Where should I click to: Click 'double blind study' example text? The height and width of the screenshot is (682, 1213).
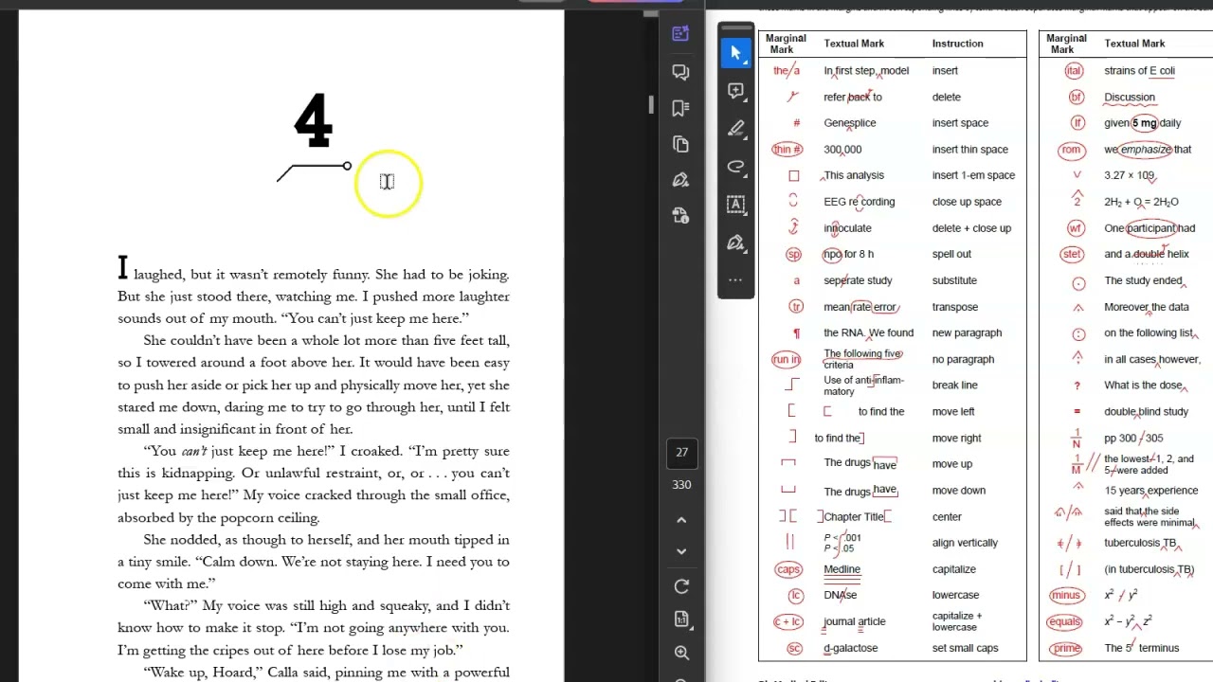[x=1146, y=412]
